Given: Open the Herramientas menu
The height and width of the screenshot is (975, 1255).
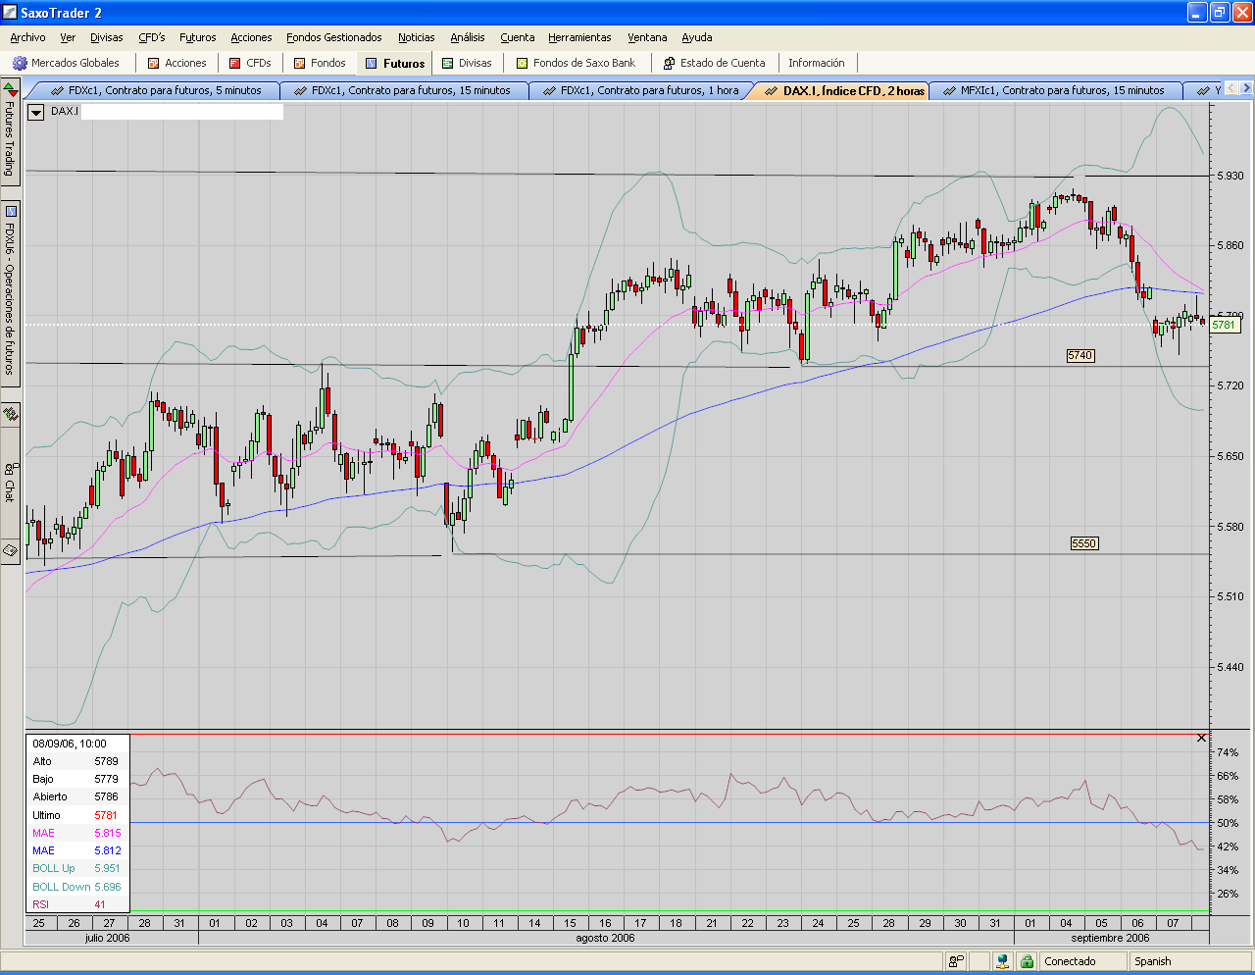Looking at the screenshot, I should pos(579,37).
